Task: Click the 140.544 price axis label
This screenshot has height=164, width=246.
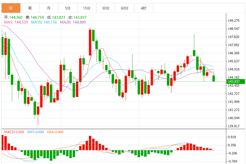Action: coord(234,118)
